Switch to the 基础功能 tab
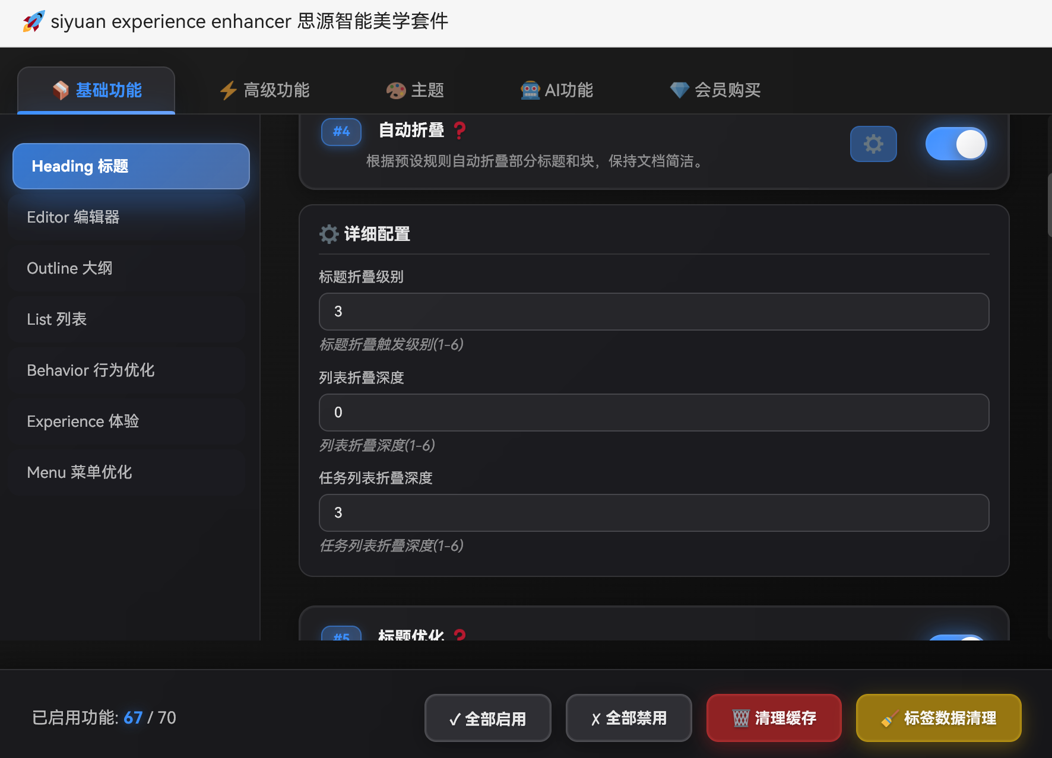1052x758 pixels. click(96, 90)
